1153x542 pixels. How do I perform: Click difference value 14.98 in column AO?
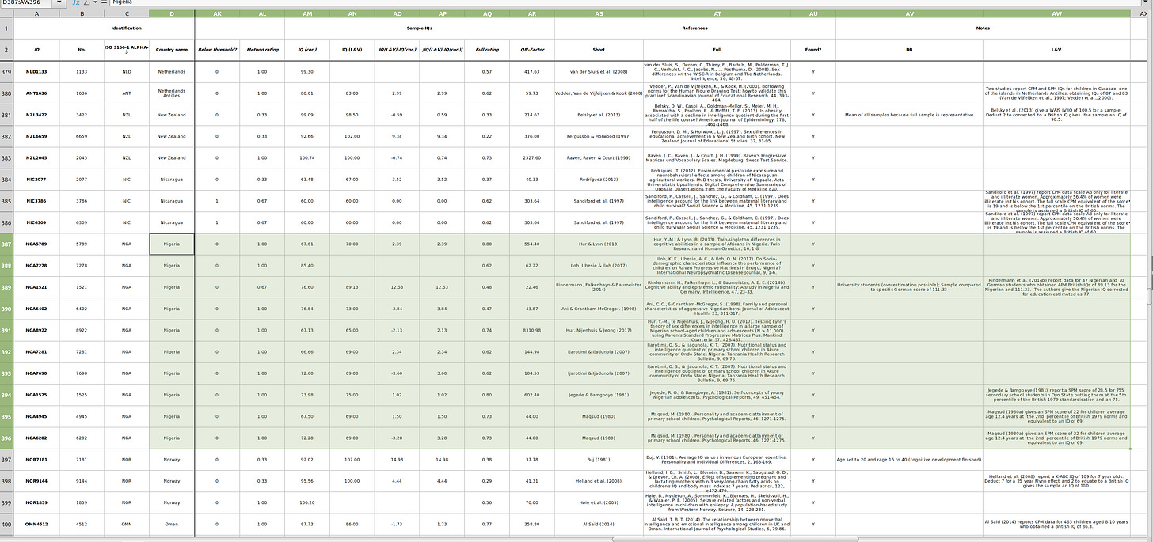[x=397, y=460]
